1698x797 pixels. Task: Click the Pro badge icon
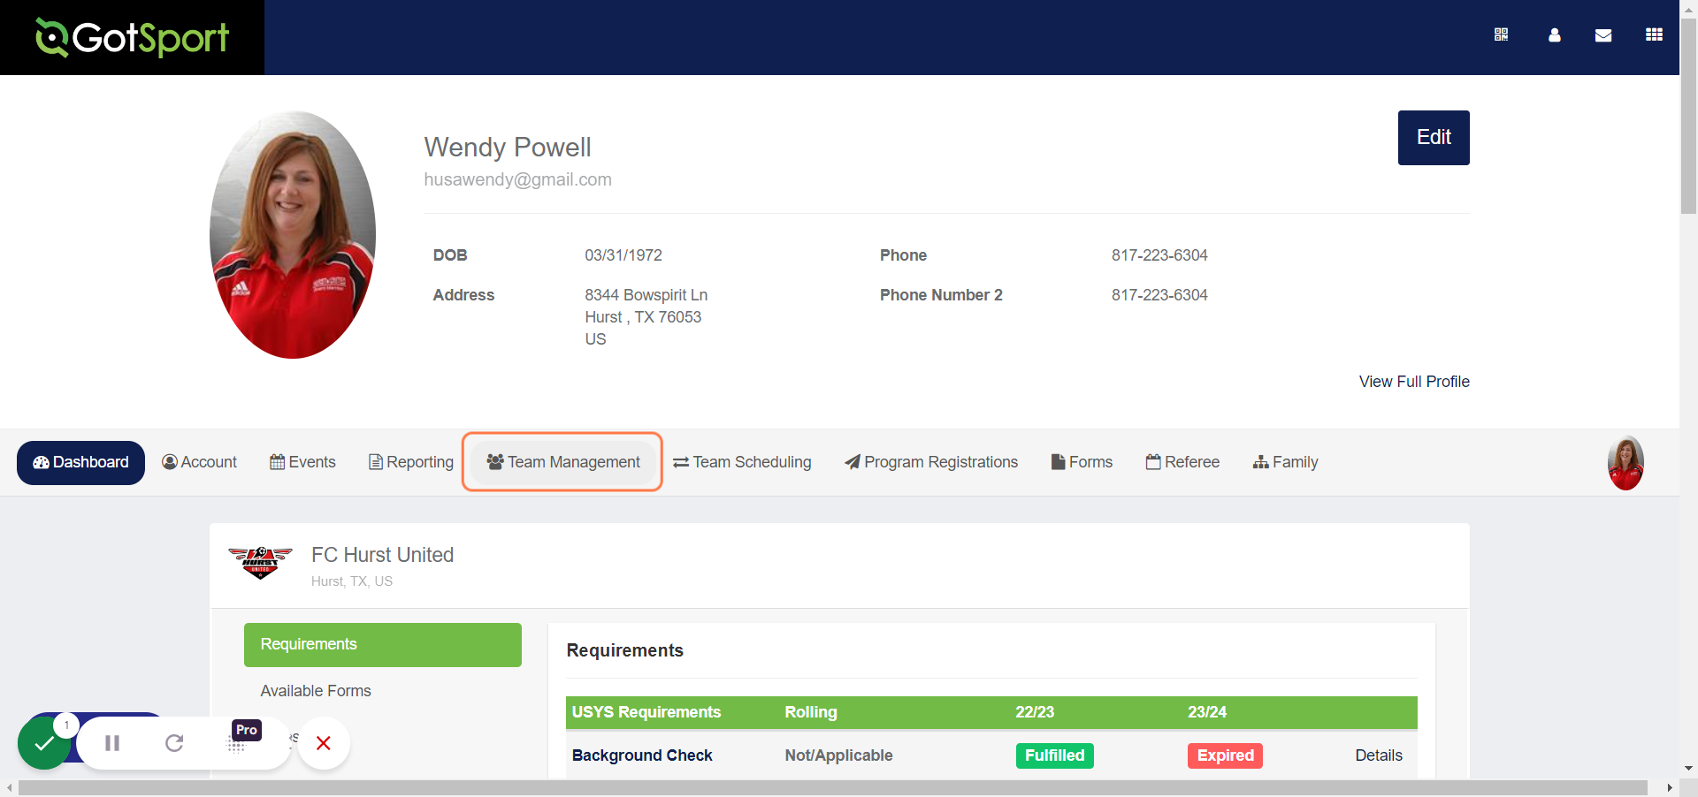tap(247, 730)
